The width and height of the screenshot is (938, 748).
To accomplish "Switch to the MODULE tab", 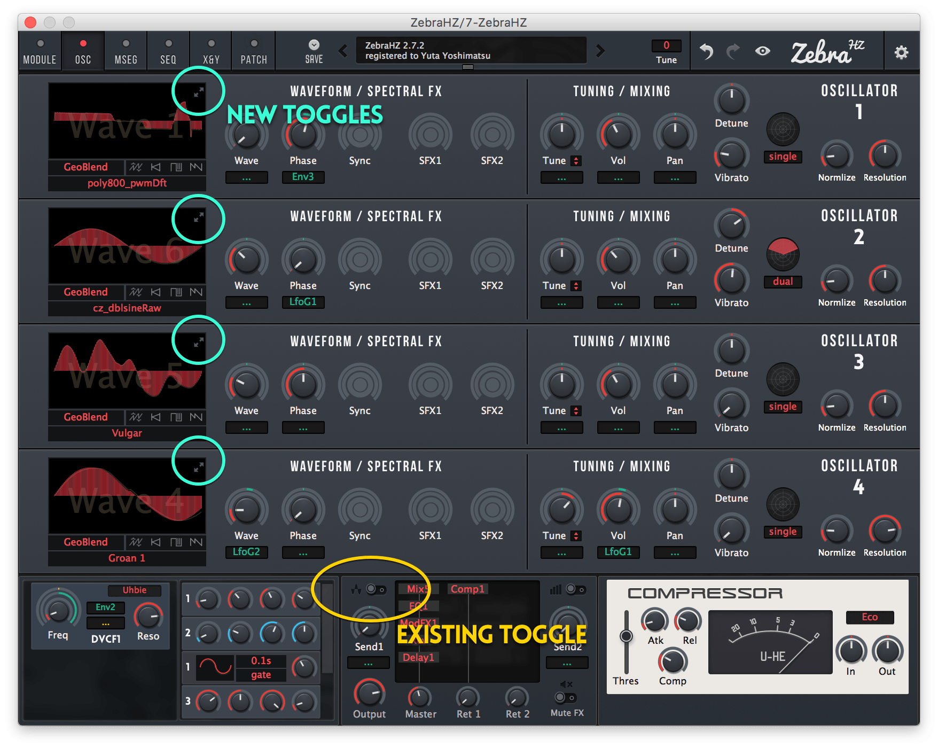I will click(x=40, y=51).
